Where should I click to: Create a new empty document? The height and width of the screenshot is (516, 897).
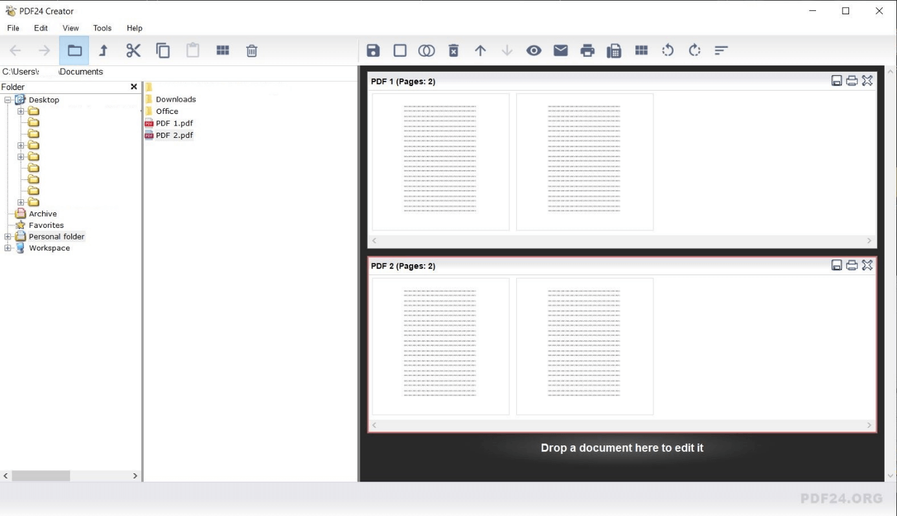(400, 50)
